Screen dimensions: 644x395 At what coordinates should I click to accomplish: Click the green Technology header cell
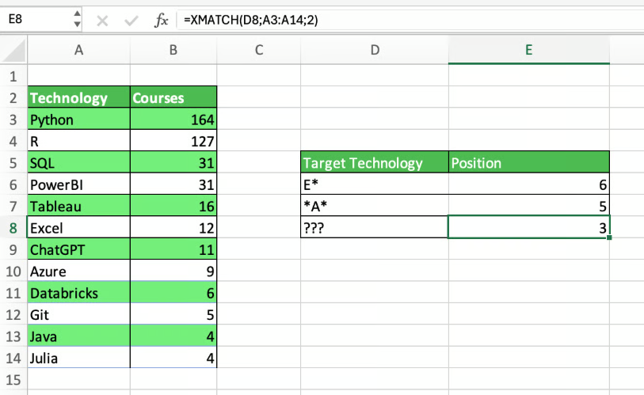pos(78,98)
